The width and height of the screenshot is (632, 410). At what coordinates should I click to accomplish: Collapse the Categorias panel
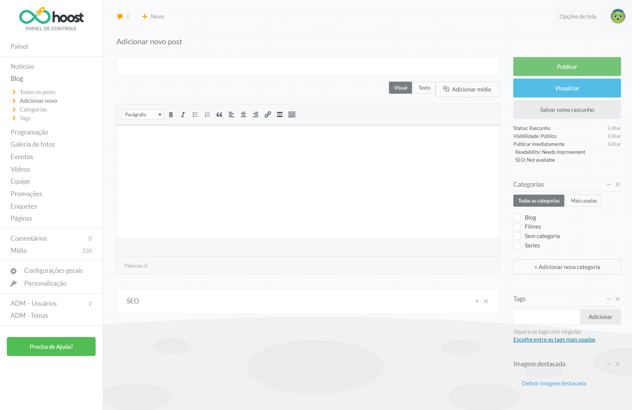(609, 184)
